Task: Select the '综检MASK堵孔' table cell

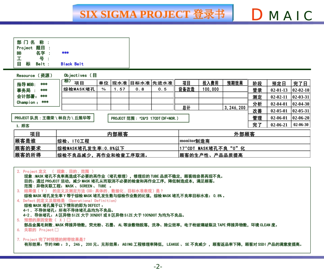Action: (x=79, y=89)
